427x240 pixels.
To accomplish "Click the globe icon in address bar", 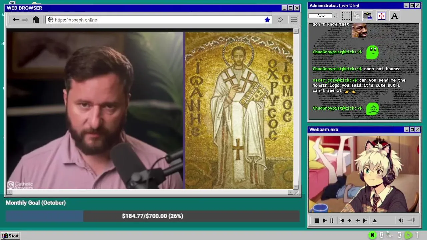I will coord(51,20).
